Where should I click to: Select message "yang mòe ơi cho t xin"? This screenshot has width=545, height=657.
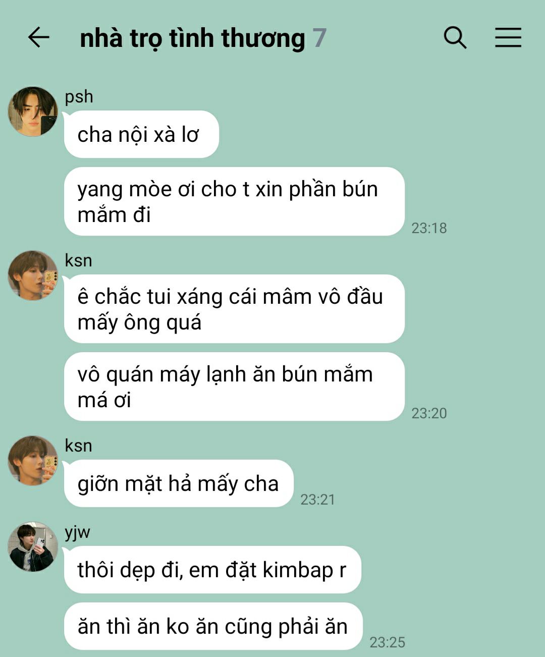pyautogui.click(x=234, y=201)
